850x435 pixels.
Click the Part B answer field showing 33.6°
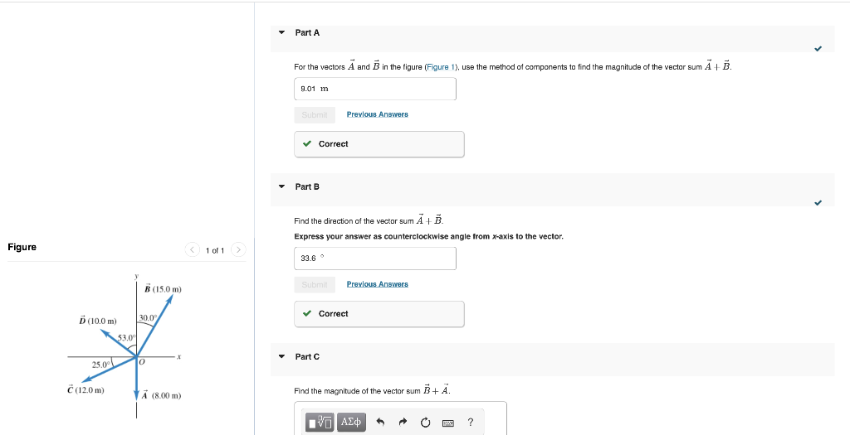(x=374, y=259)
